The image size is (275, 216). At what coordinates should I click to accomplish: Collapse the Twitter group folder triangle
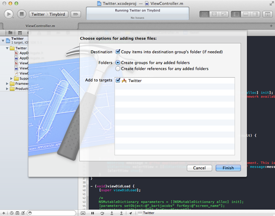(7, 48)
